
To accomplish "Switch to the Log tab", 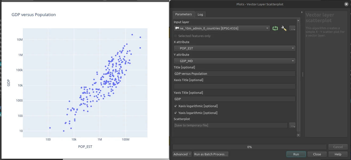I will click(x=200, y=14).
